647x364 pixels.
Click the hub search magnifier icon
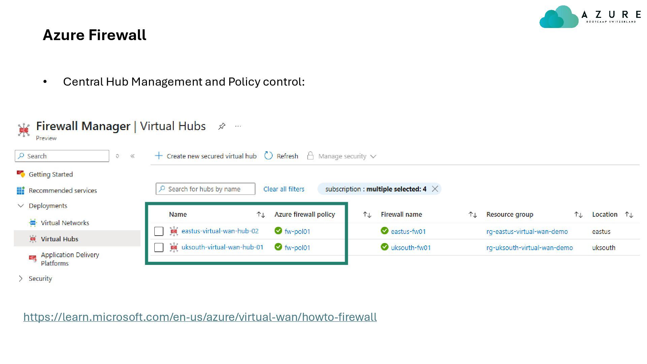tap(162, 189)
